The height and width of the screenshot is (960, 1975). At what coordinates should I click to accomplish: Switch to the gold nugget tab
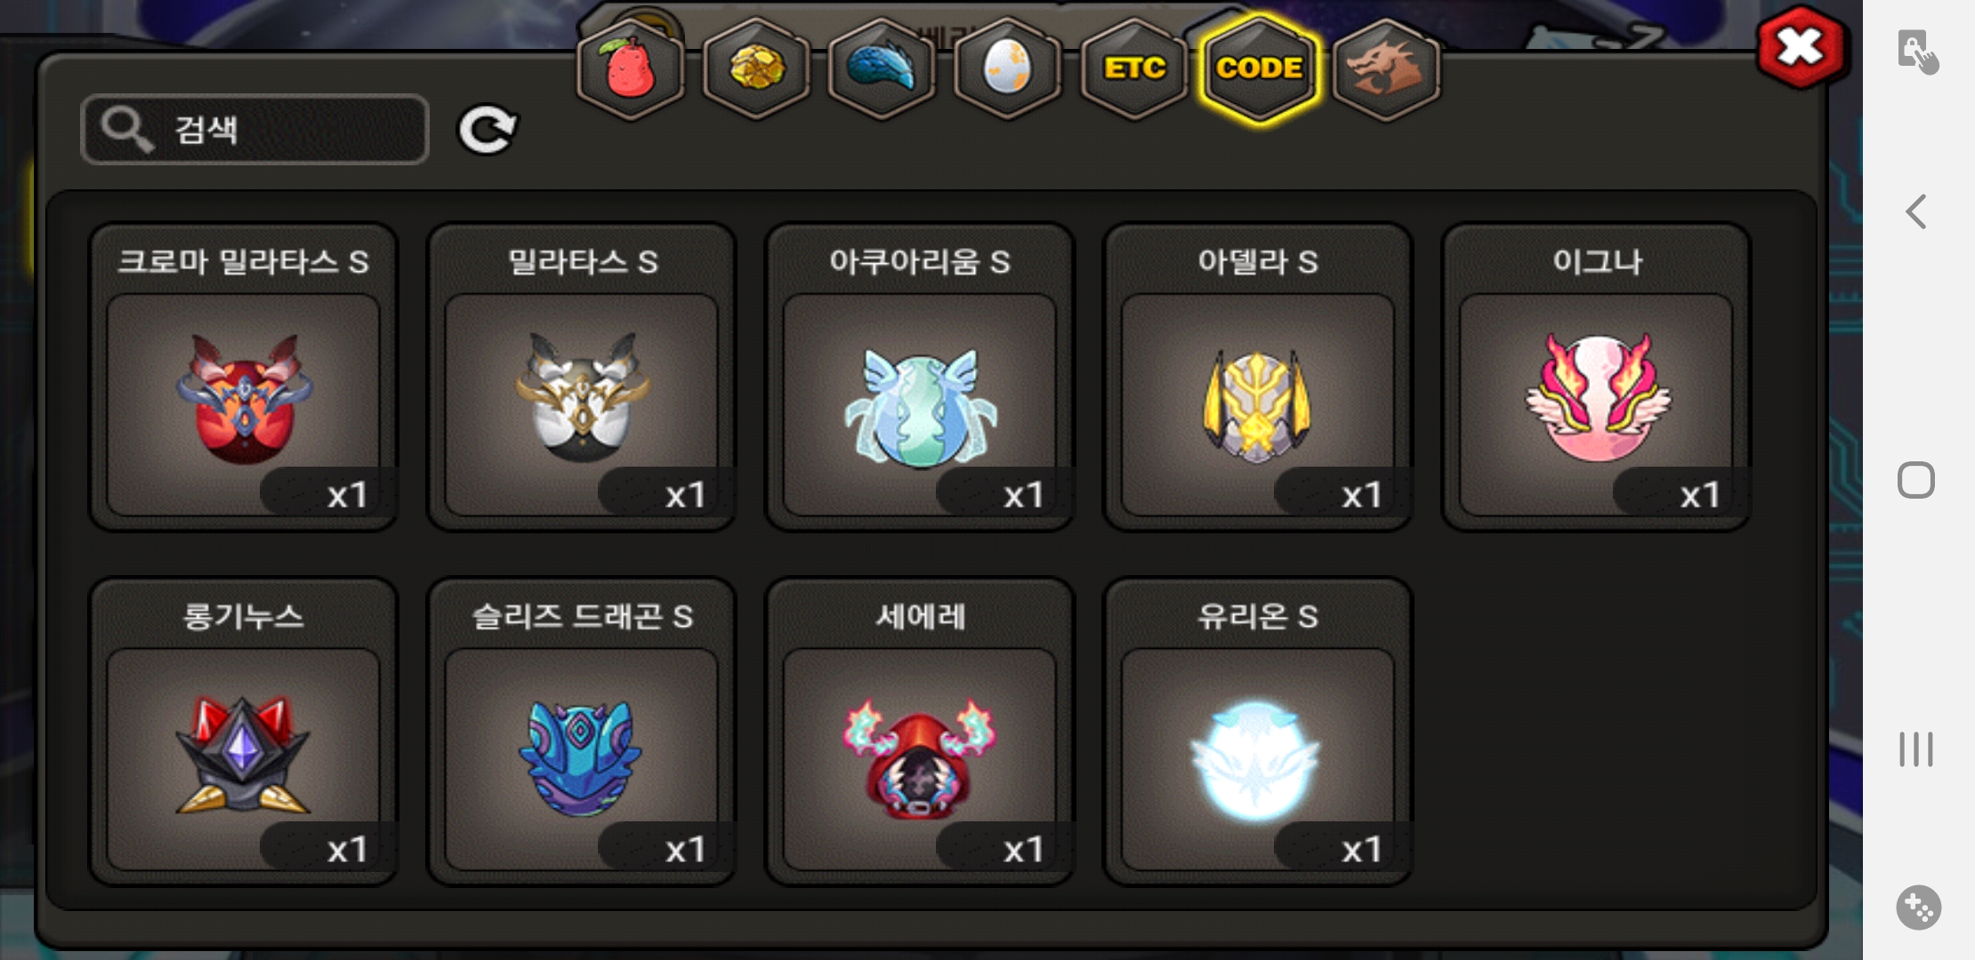point(756,68)
